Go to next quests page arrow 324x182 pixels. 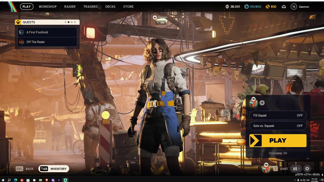point(75,22)
